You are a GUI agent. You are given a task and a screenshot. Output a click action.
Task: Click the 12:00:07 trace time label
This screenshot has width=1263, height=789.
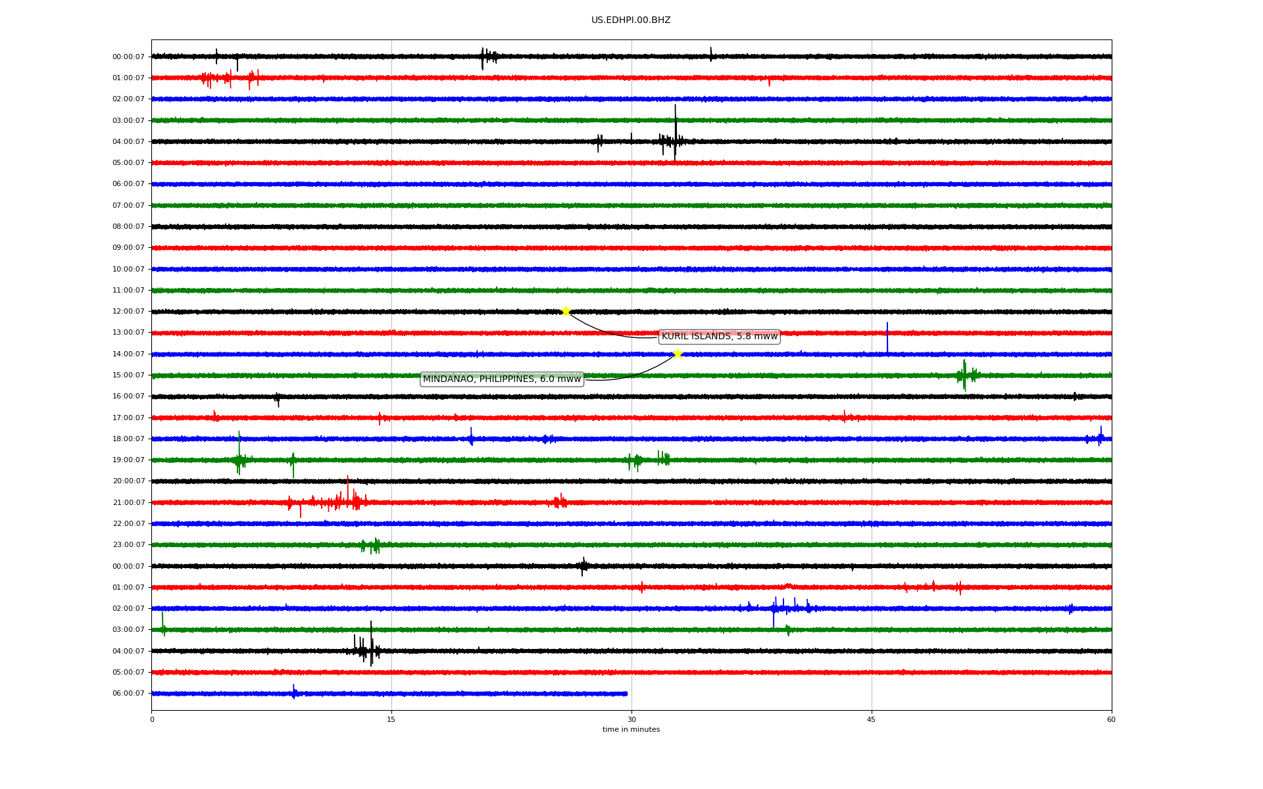(x=128, y=312)
